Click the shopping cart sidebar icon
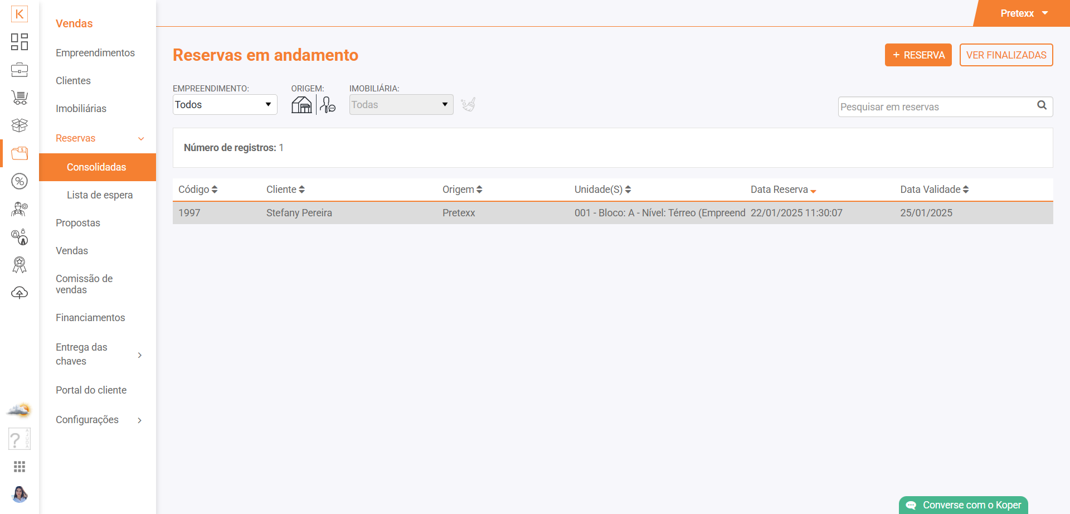The height and width of the screenshot is (514, 1070). point(20,98)
